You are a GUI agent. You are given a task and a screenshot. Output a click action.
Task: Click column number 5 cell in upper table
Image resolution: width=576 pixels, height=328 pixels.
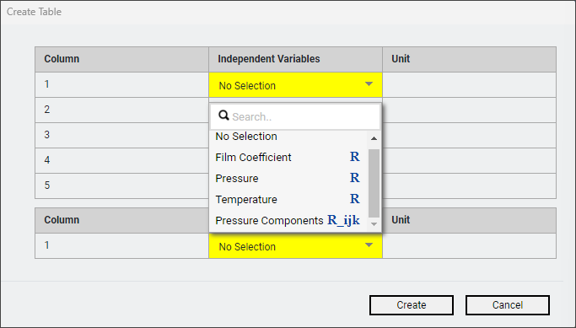pyautogui.click(x=121, y=186)
